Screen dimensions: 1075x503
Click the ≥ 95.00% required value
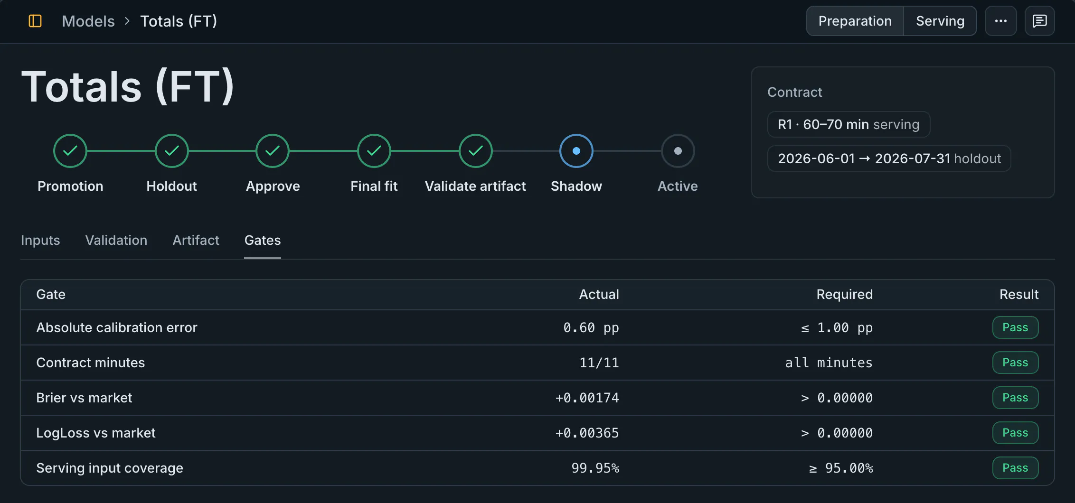841,468
